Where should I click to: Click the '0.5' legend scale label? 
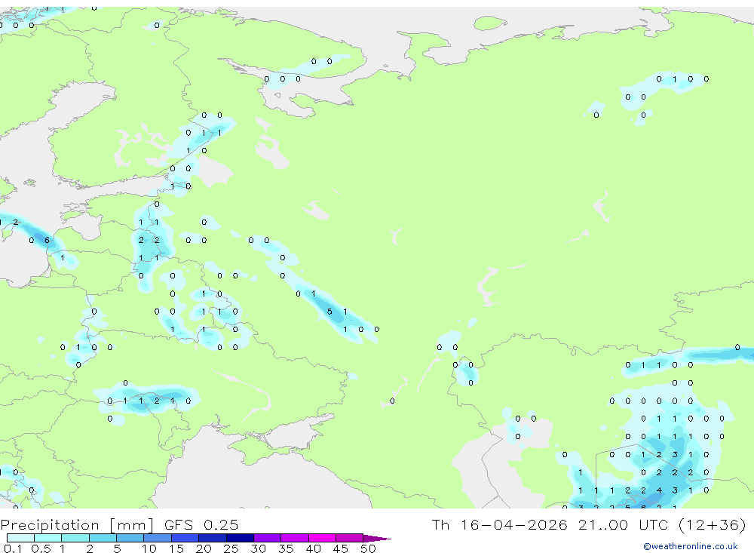[41, 548]
